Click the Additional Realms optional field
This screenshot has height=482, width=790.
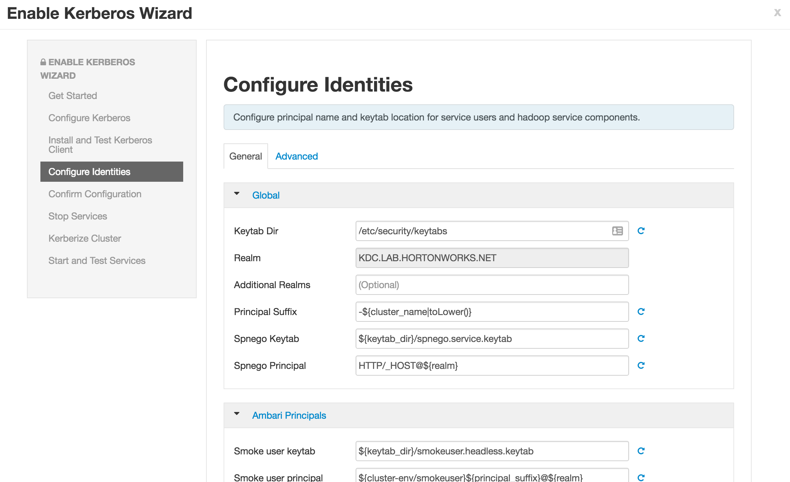click(492, 285)
